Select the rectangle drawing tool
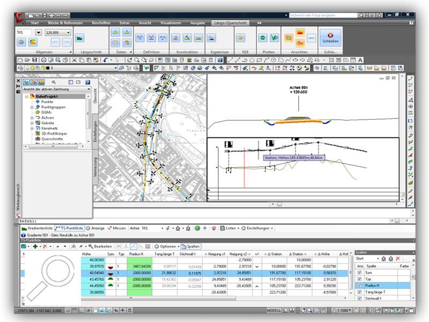Screen dimensions: 429x322 (259, 60)
